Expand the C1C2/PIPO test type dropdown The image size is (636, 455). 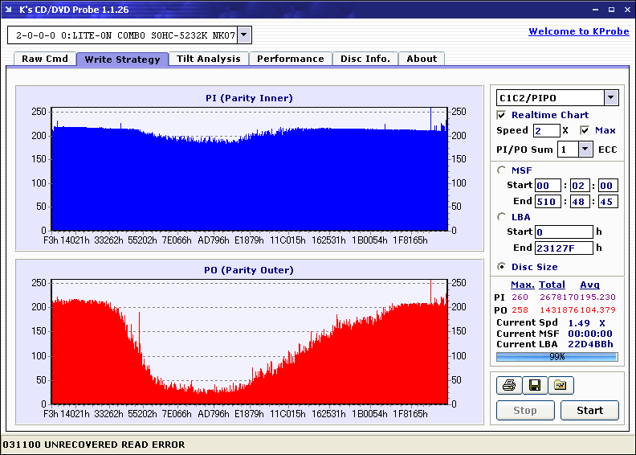tap(611, 97)
